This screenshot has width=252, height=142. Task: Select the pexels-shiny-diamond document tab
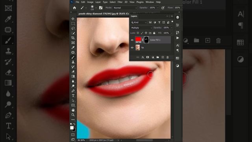104,14
